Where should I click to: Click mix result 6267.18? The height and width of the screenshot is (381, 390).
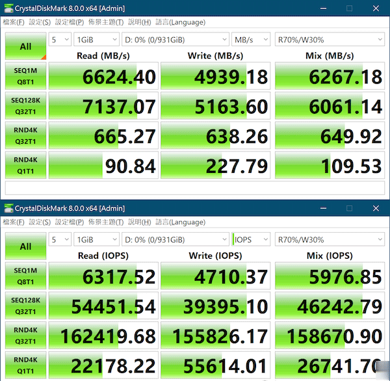pos(330,76)
